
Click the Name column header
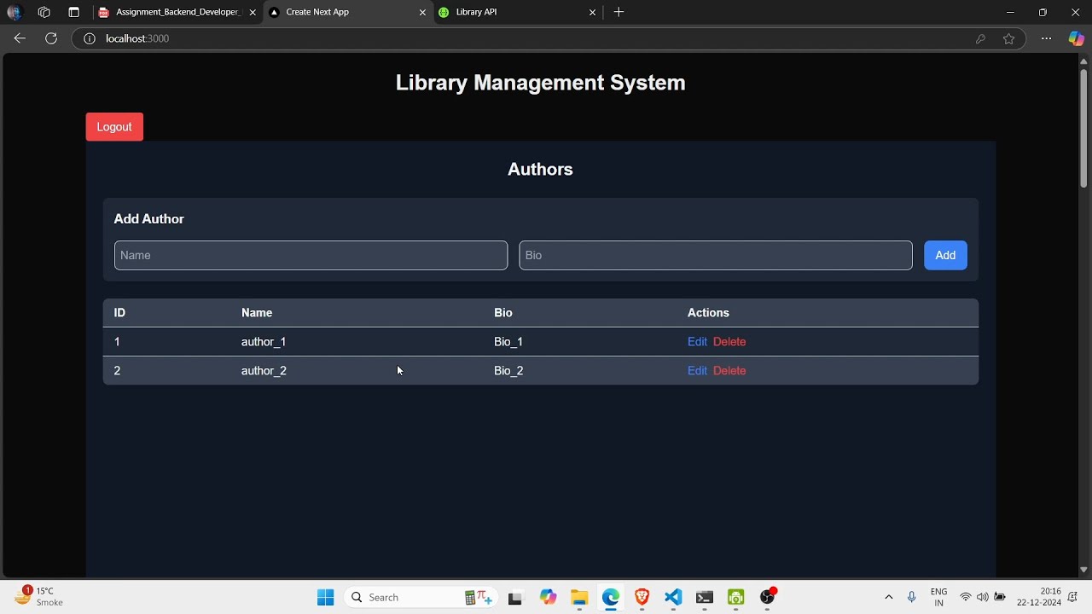(x=257, y=313)
